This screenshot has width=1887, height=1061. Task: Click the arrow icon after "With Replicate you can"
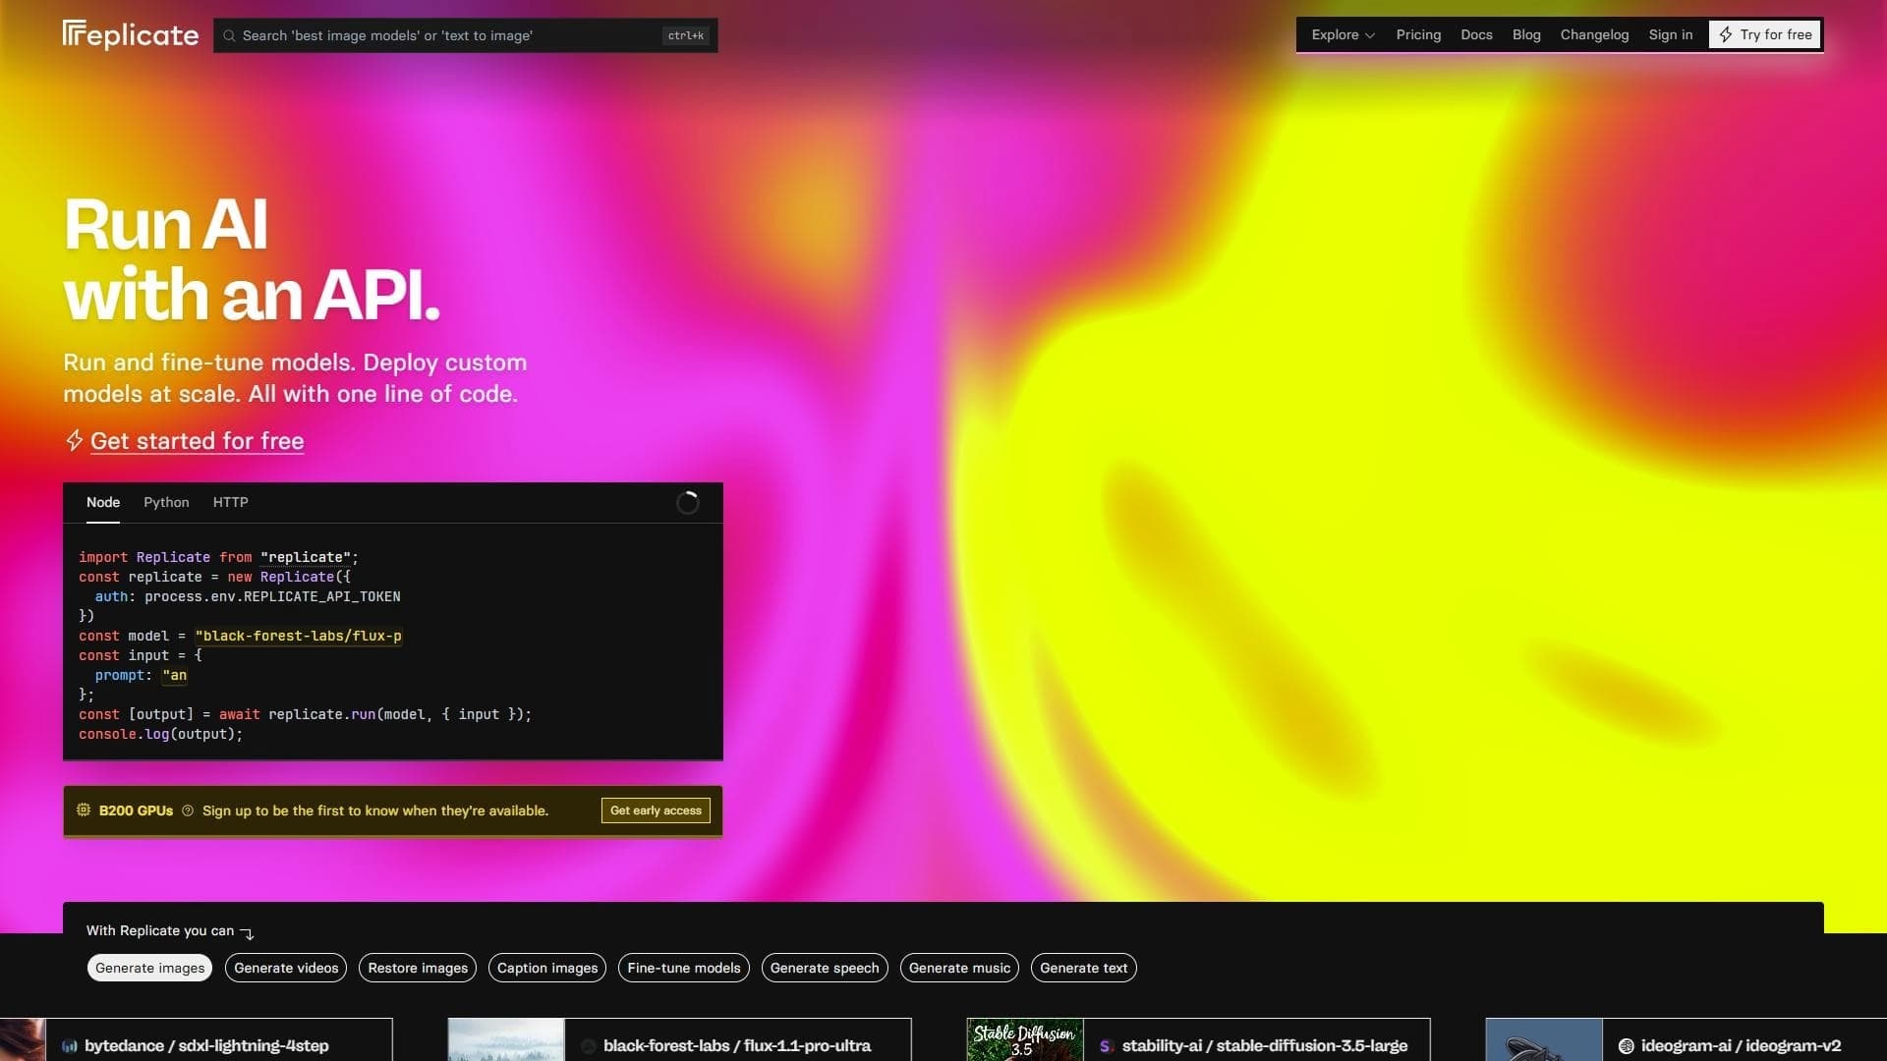[x=247, y=932]
